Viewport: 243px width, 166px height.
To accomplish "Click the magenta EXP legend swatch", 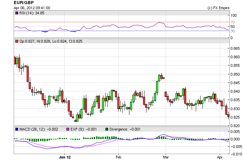I will tap(68, 129).
